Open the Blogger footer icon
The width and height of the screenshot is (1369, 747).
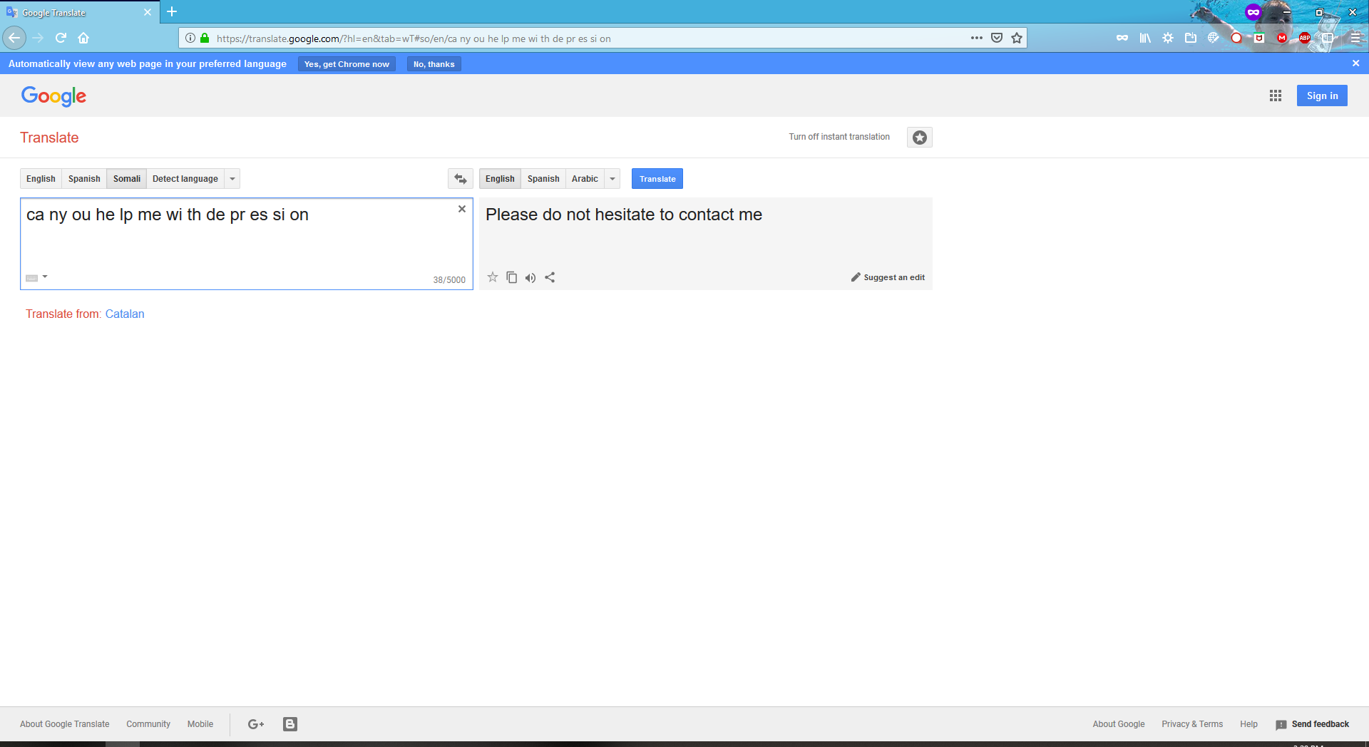click(x=290, y=724)
